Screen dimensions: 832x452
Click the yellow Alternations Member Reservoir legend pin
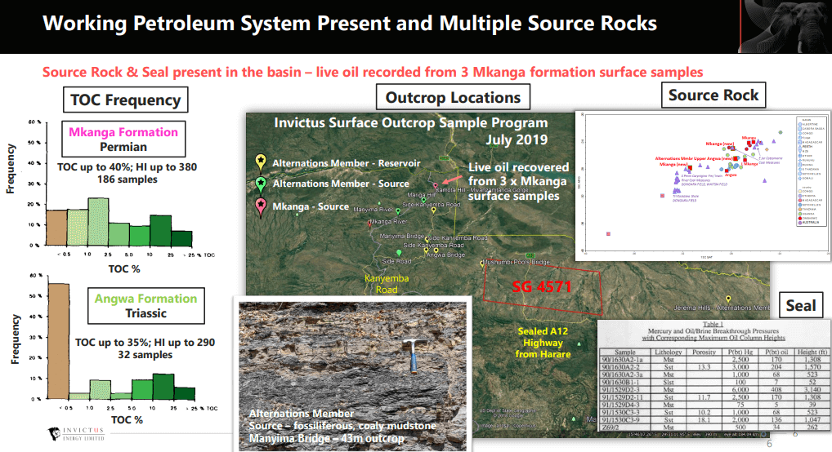pos(261,161)
